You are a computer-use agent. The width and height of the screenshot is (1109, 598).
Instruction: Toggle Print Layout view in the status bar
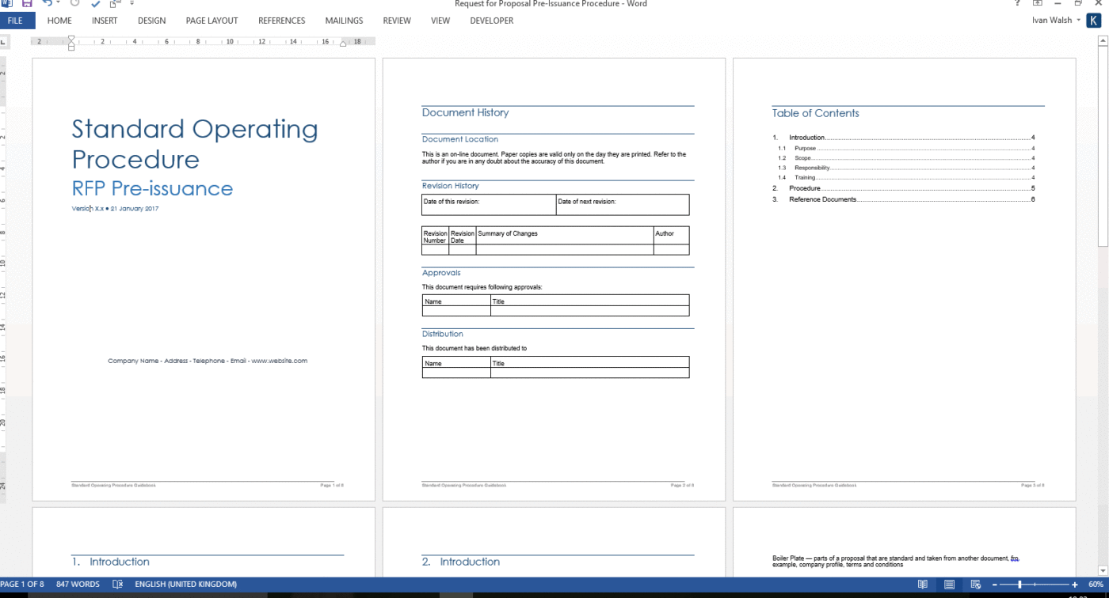(947, 584)
